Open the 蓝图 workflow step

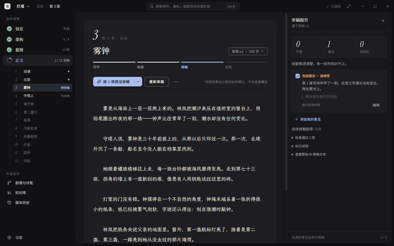point(38,50)
